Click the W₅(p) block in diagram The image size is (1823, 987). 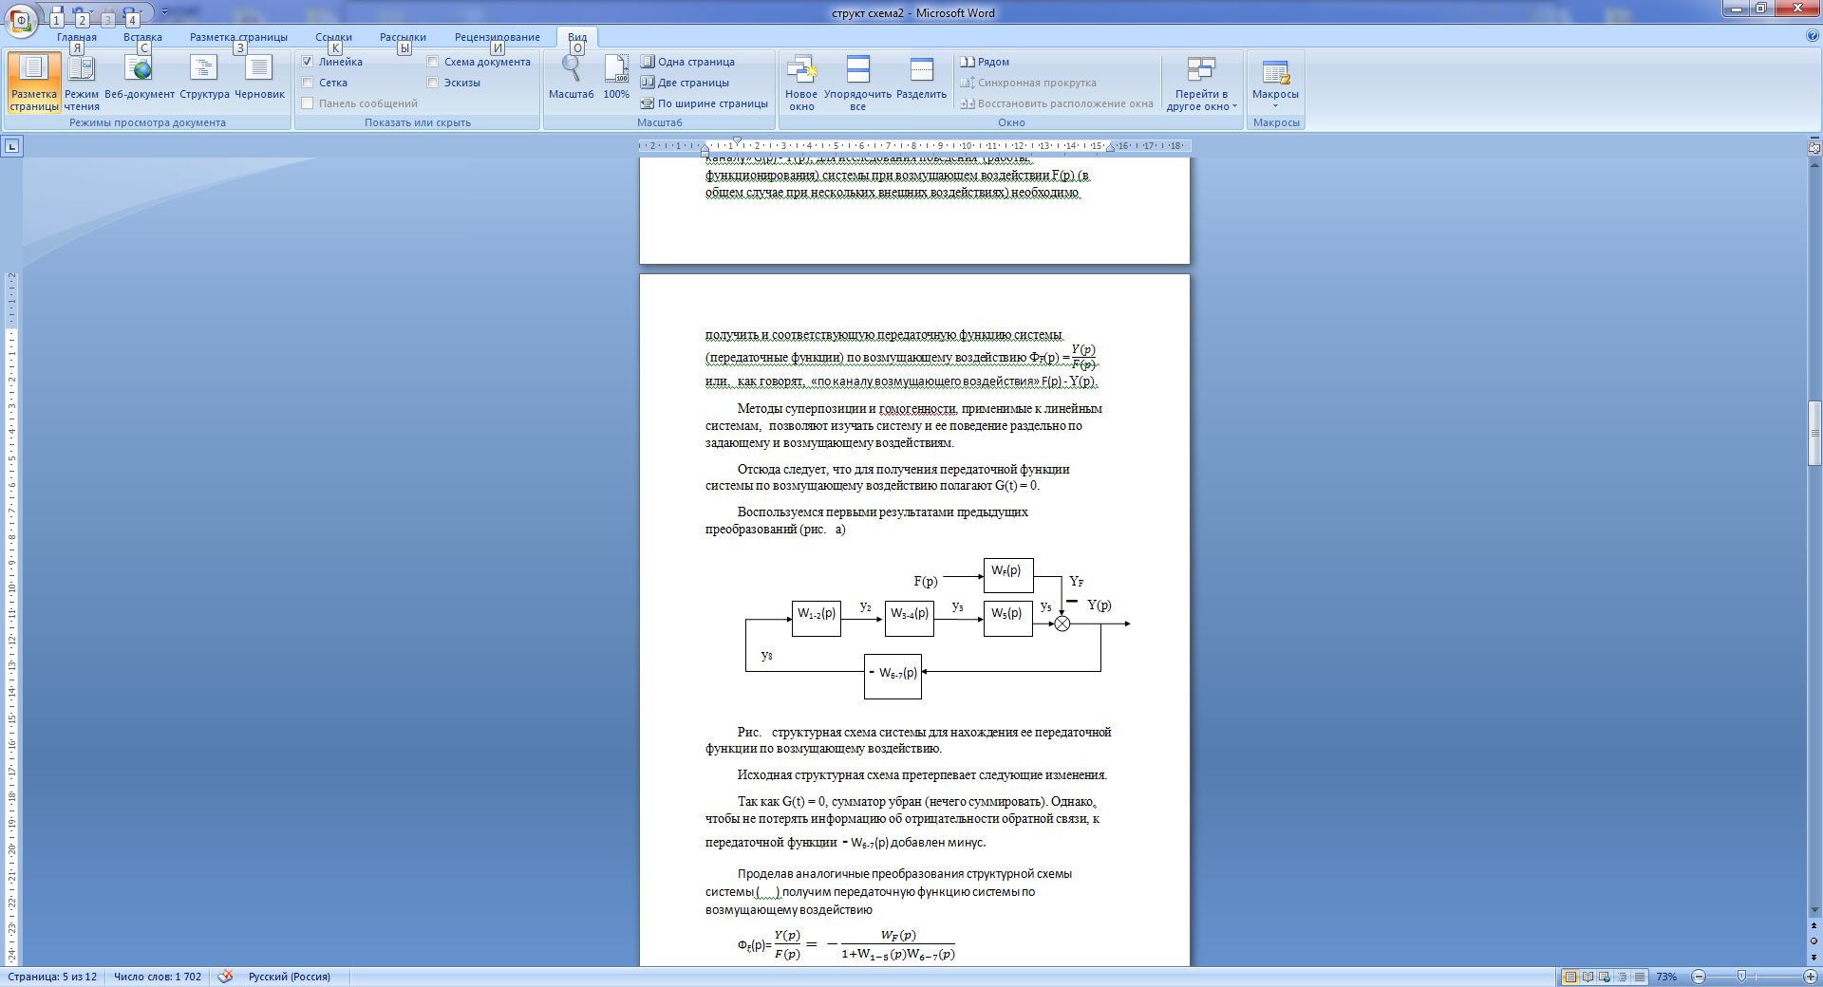(1007, 618)
